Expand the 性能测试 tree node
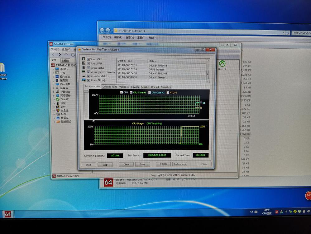 (55, 122)
